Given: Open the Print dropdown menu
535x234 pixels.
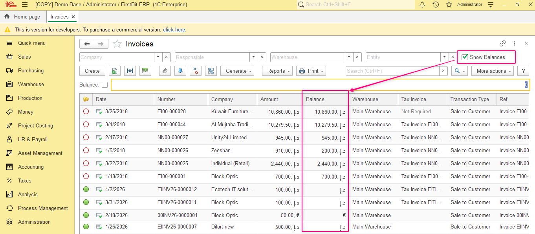Looking at the screenshot, I should click(x=311, y=71).
